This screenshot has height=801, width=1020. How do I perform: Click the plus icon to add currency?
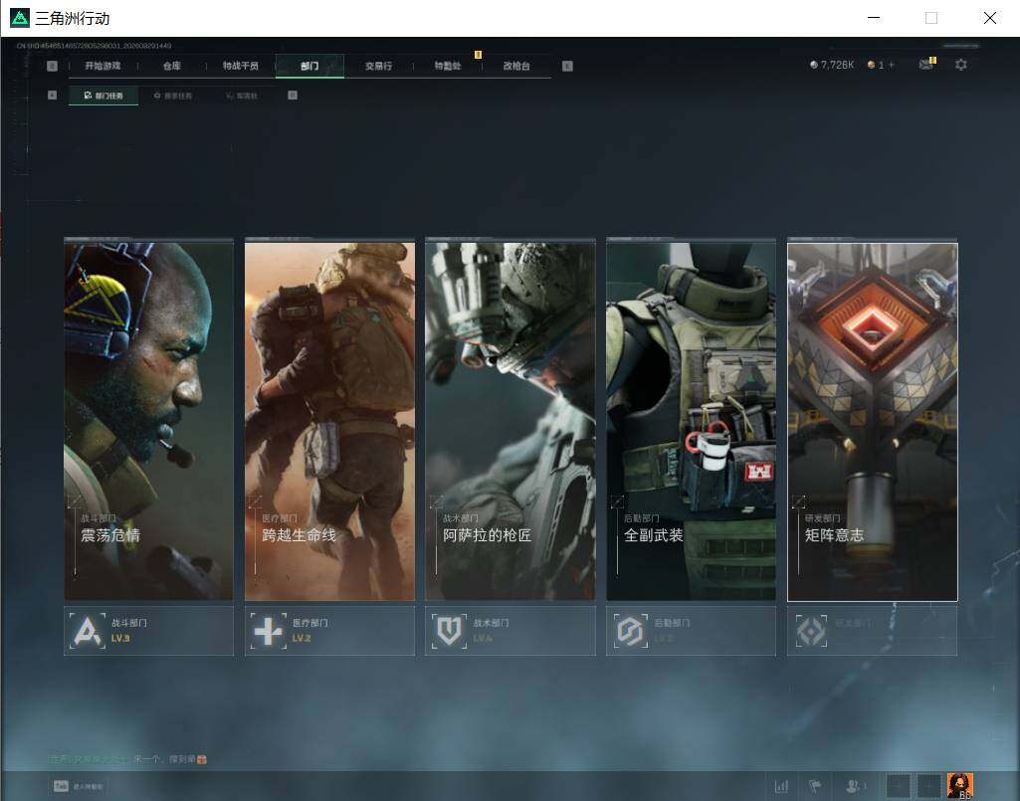(x=892, y=65)
